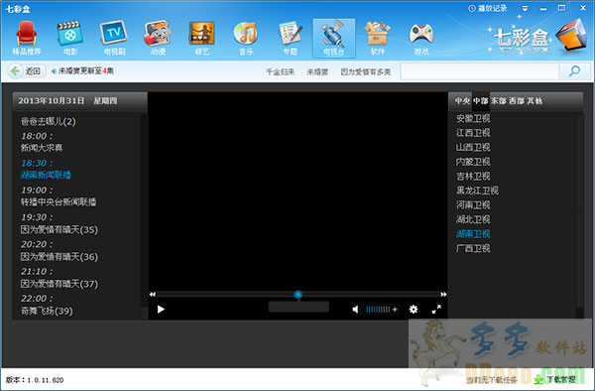Open 播放记录 play history
The height and width of the screenshot is (391, 595).
[x=488, y=8]
